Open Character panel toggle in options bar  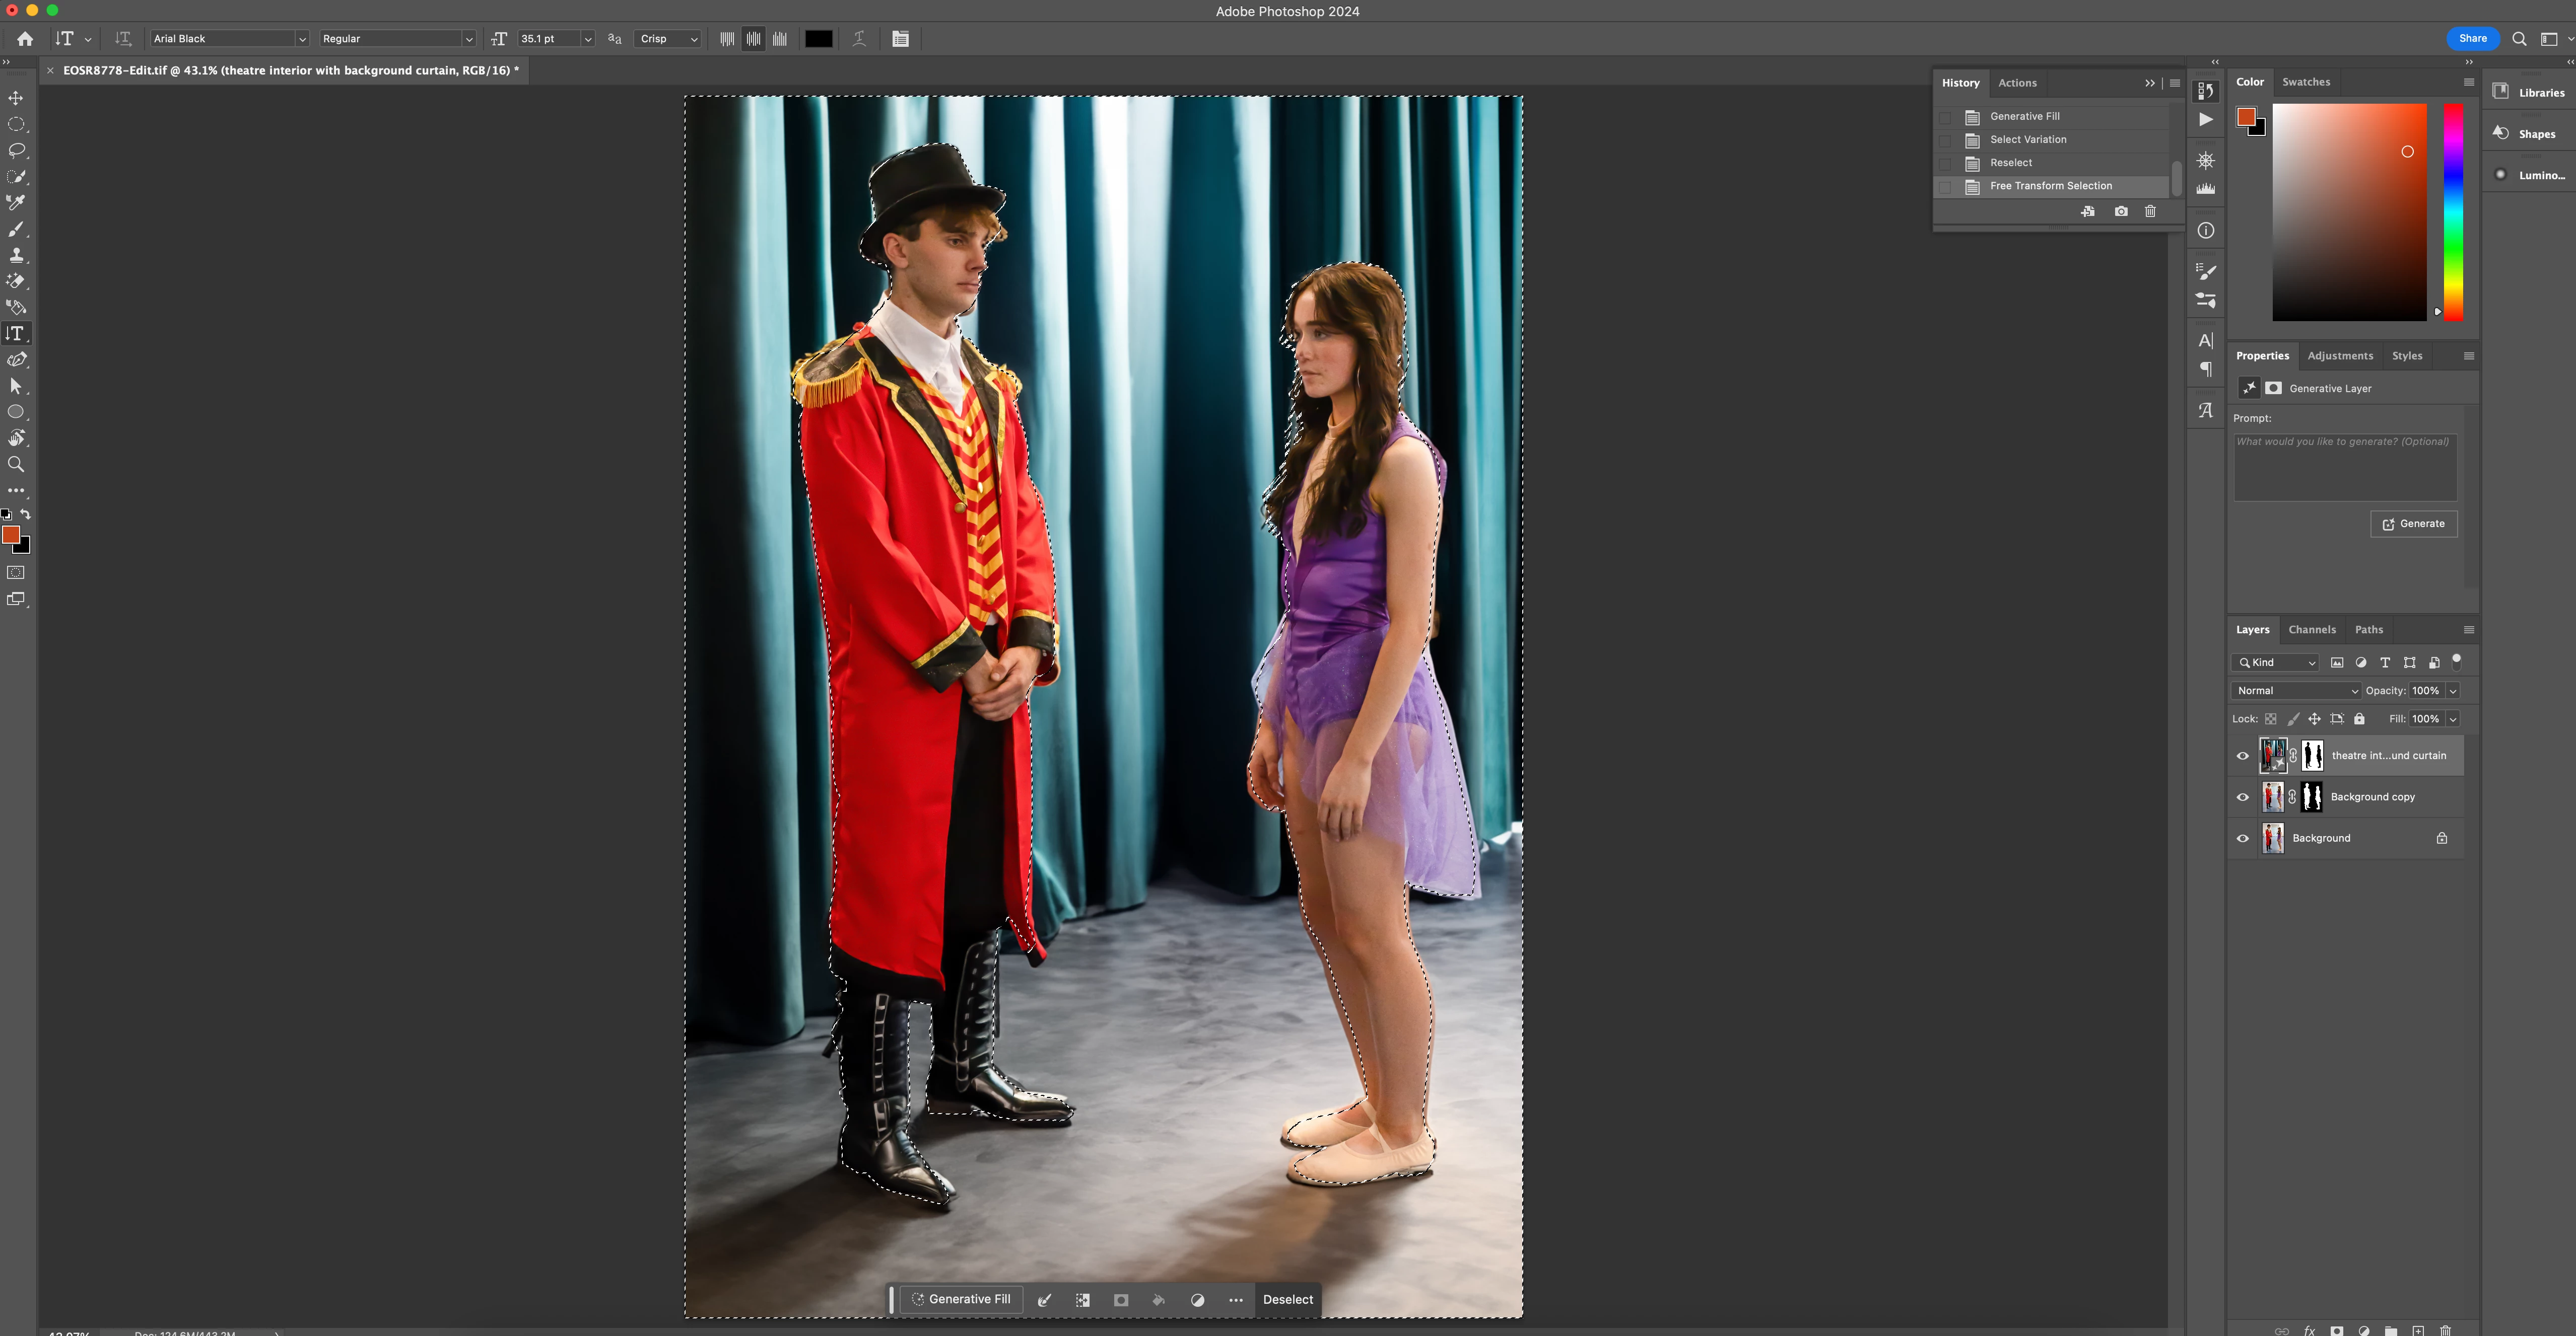(900, 39)
